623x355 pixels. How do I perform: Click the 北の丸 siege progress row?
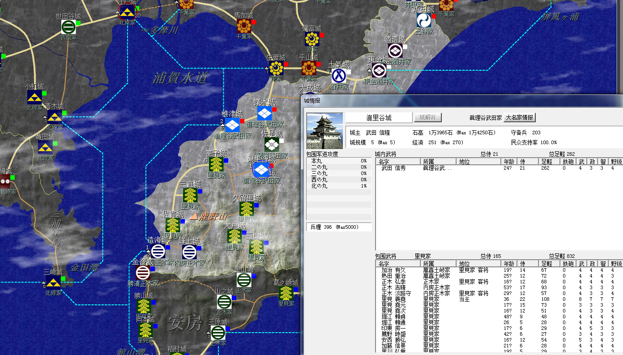coord(339,186)
